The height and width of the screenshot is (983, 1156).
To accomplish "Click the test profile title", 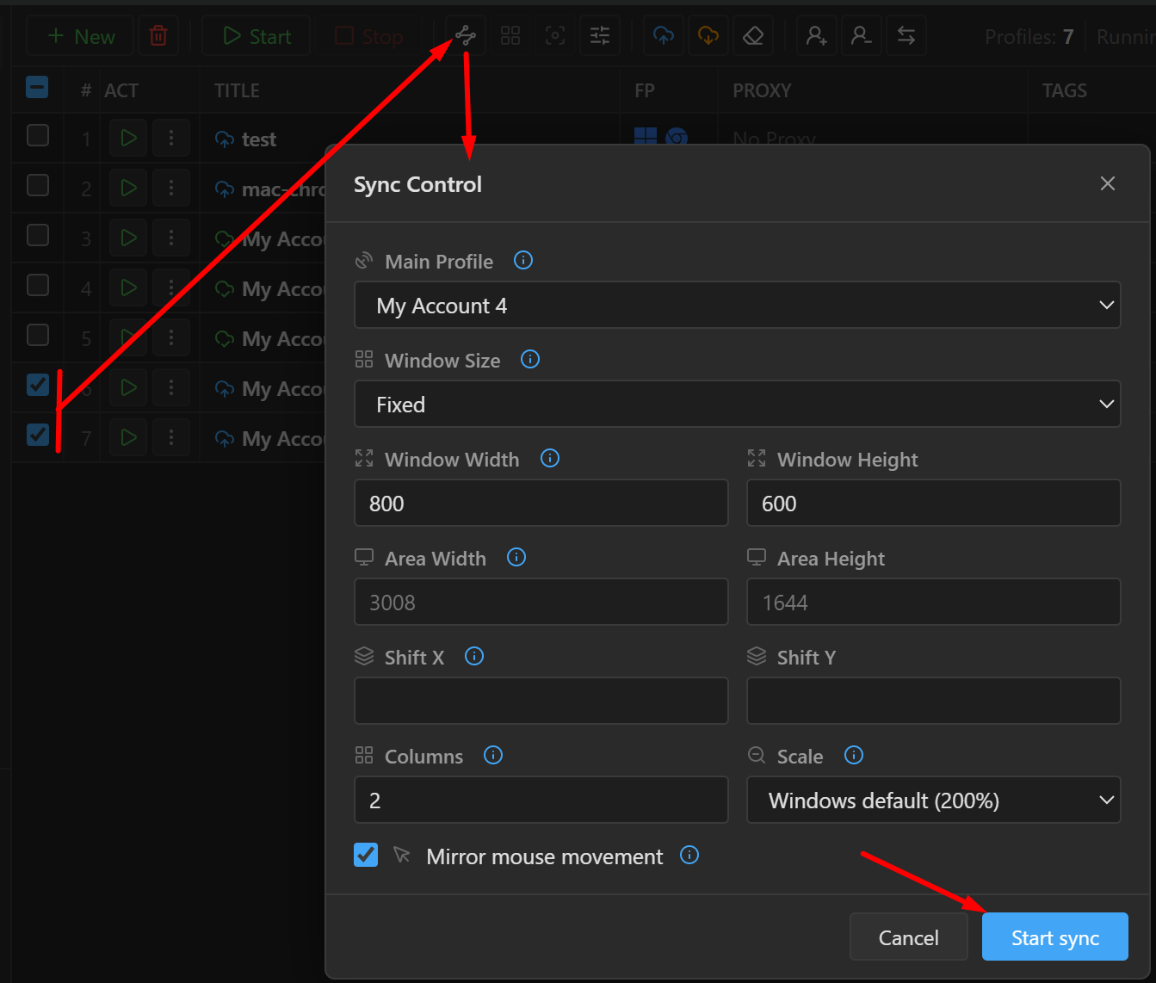I will click(x=259, y=139).
